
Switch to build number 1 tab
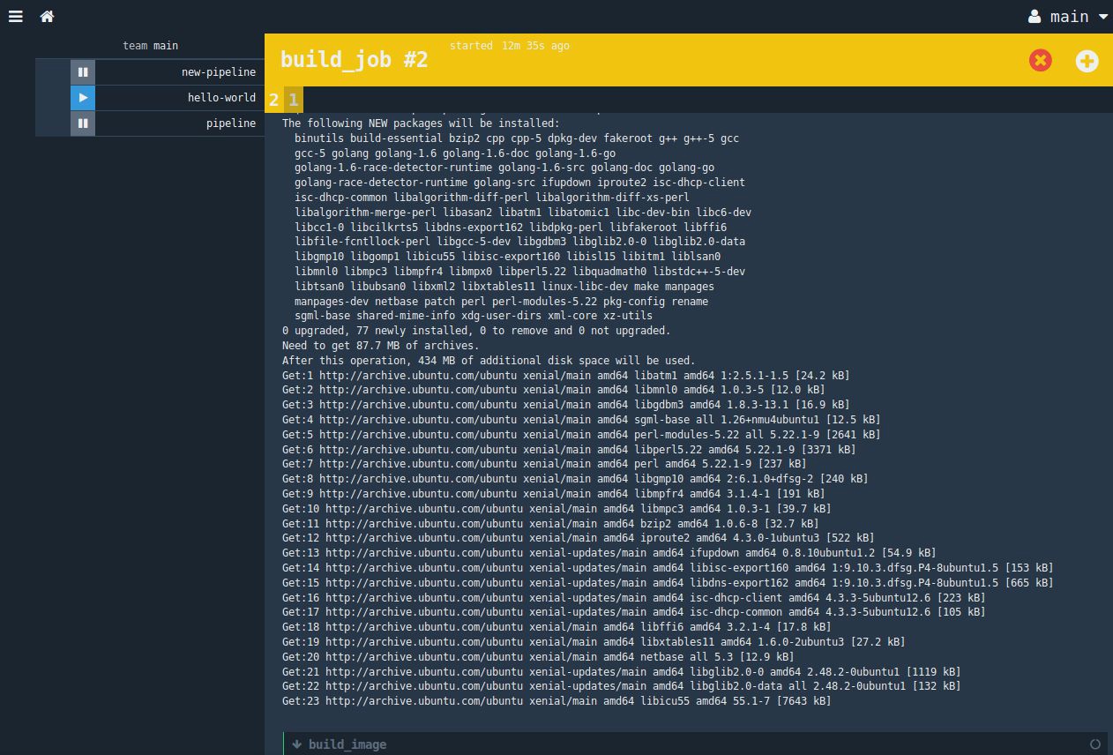click(x=293, y=100)
